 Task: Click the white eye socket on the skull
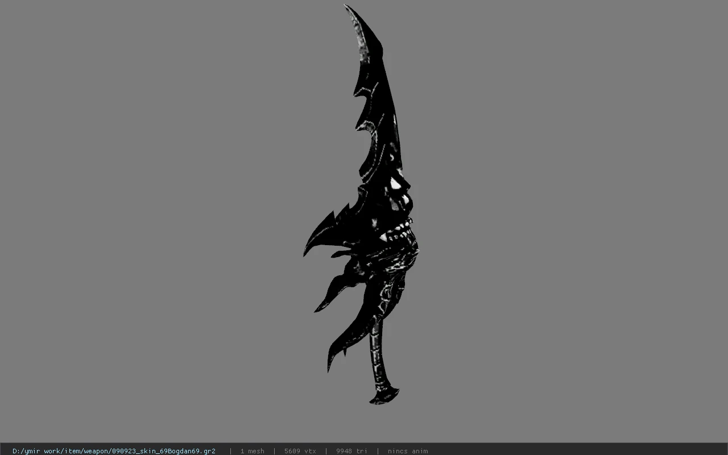pyautogui.click(x=396, y=183)
